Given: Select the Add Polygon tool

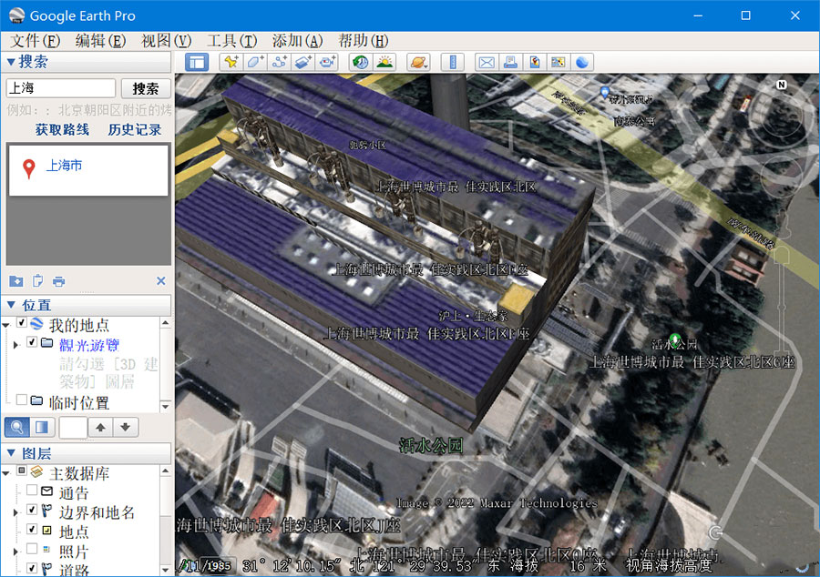Looking at the screenshot, I should point(253,62).
